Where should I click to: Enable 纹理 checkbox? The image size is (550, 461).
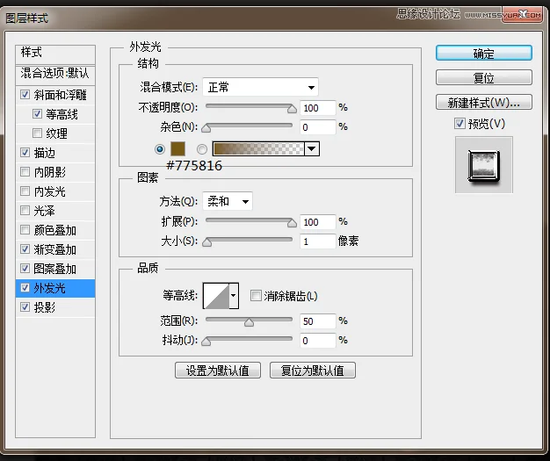point(37,133)
